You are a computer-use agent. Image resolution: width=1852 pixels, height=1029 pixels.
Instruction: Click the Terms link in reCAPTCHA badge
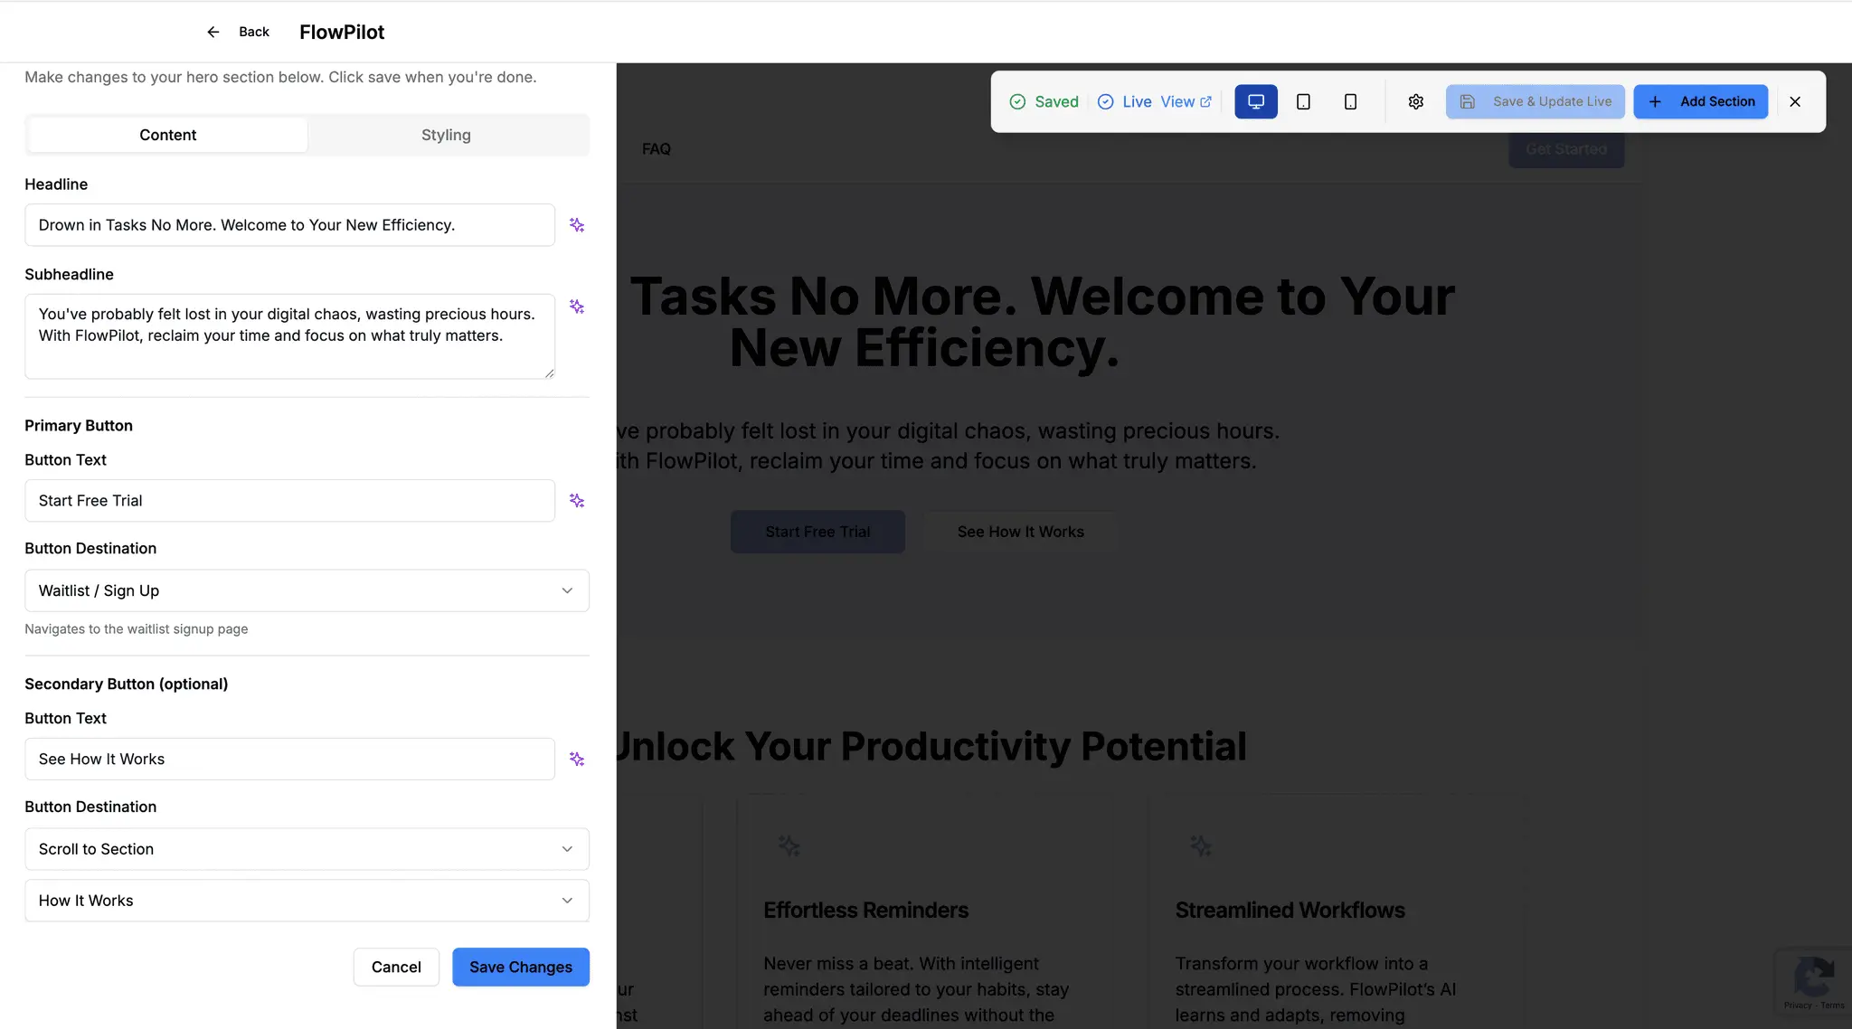coord(1833,1005)
